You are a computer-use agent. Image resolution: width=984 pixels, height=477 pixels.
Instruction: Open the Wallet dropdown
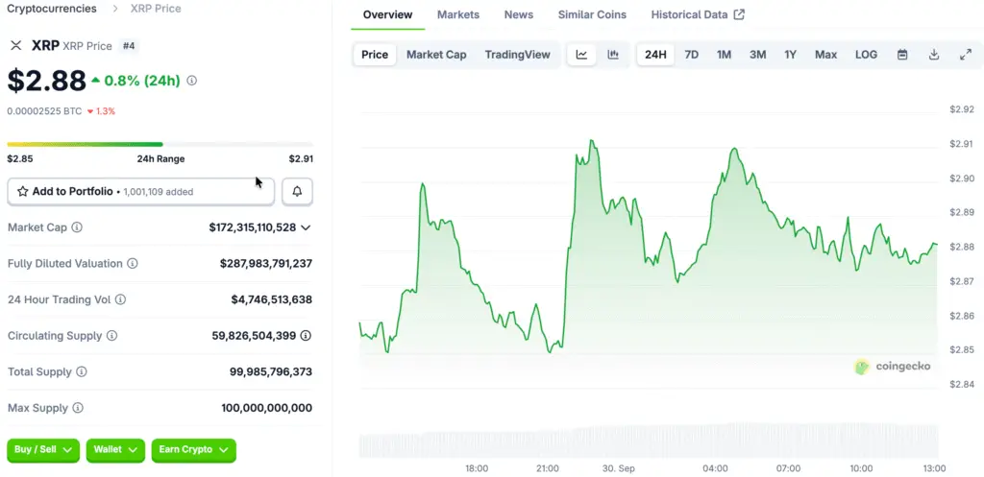click(x=115, y=450)
